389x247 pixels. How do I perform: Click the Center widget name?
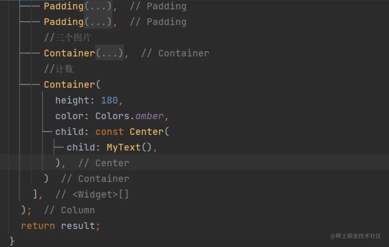(147, 131)
